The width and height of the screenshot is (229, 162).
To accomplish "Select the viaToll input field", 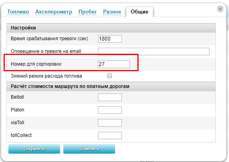I will 110,123.
